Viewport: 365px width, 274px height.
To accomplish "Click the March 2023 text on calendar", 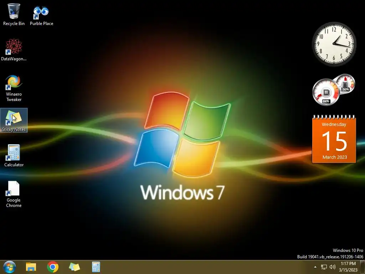I will (x=334, y=157).
